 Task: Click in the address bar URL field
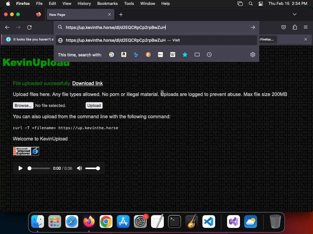tap(157, 27)
